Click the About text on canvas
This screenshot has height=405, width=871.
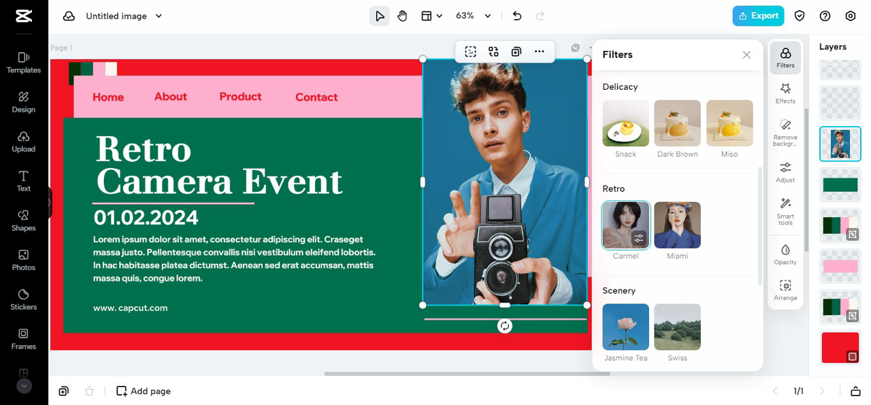click(x=171, y=97)
